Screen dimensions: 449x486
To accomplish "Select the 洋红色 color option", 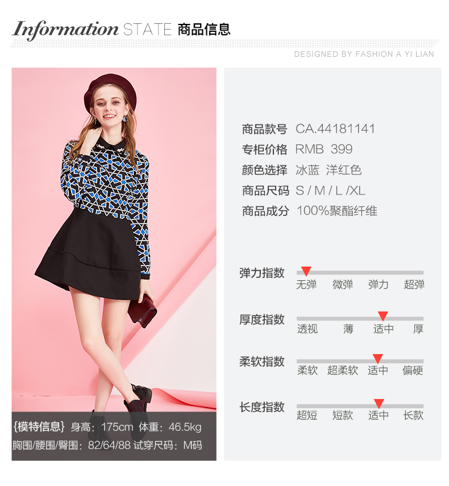I will click(x=344, y=170).
